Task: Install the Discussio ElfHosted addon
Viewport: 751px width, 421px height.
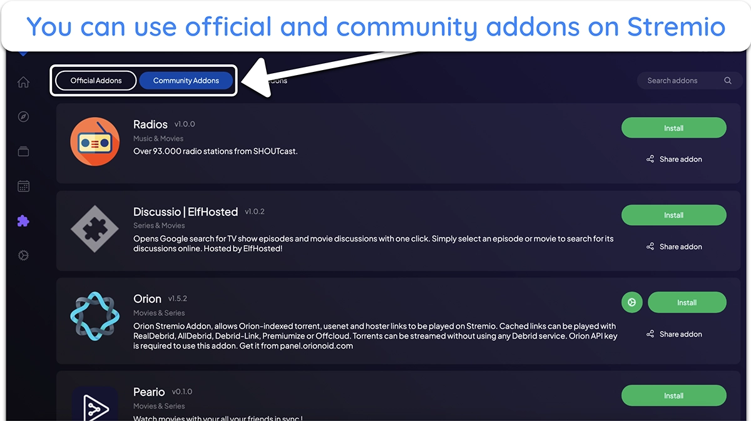Action: click(x=673, y=215)
